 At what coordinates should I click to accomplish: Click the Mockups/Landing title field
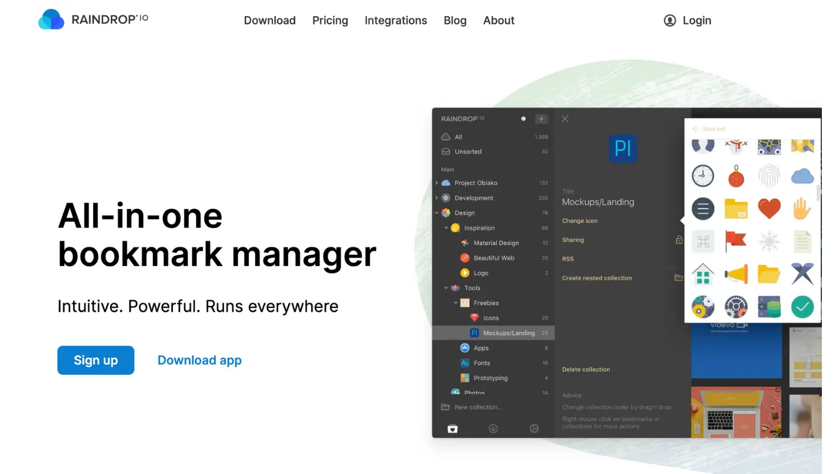(x=598, y=202)
